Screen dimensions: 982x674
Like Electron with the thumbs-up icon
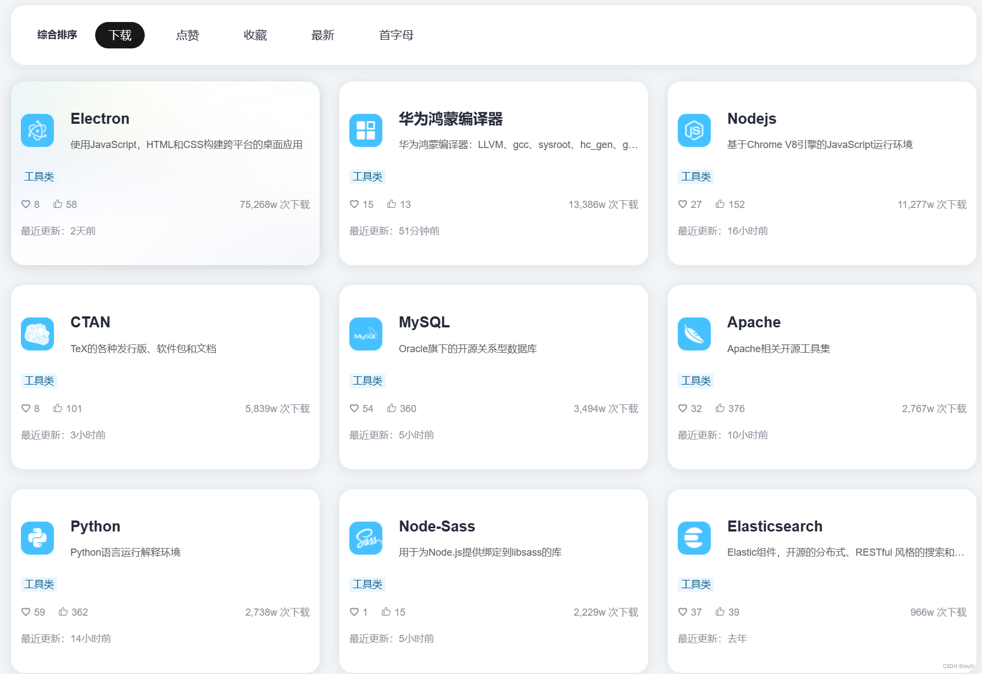tap(58, 204)
